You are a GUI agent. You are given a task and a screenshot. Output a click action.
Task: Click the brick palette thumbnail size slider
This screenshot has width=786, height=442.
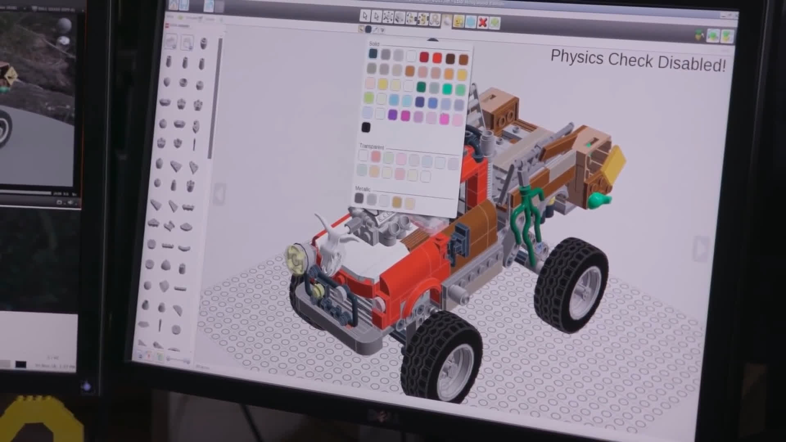[178, 359]
